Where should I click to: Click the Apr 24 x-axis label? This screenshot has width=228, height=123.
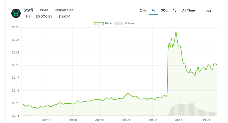206,120
